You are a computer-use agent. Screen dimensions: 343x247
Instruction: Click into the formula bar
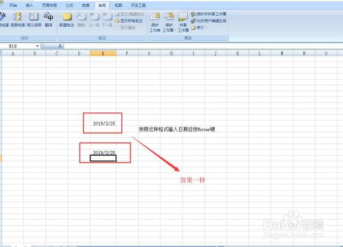(203, 46)
